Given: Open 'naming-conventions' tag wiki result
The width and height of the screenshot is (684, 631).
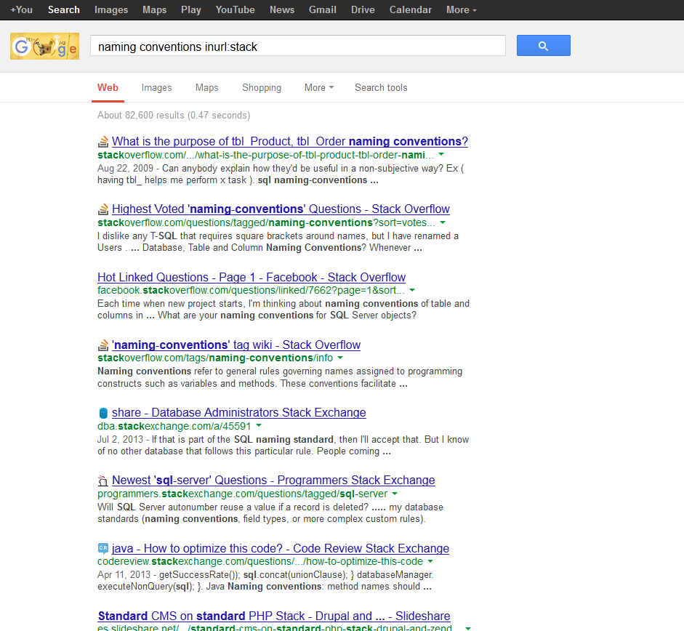Looking at the screenshot, I should [236, 345].
